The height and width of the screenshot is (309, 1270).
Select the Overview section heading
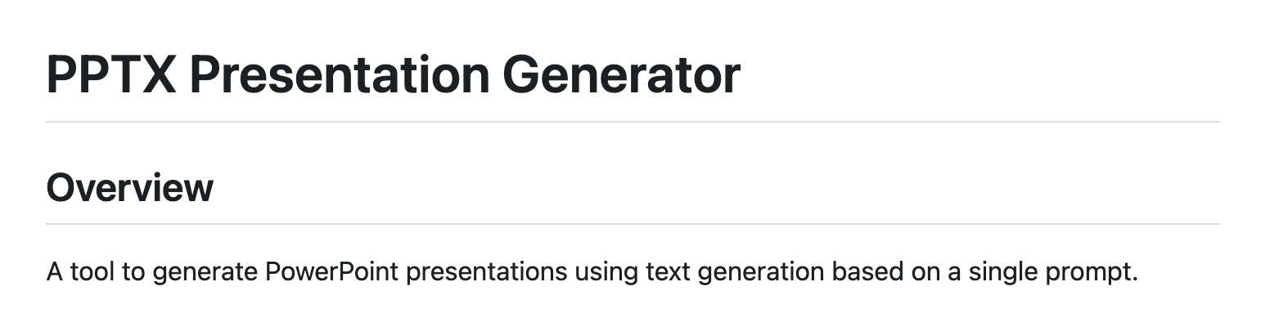point(129,188)
